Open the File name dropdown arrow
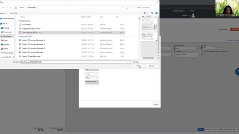 pos(130,62)
